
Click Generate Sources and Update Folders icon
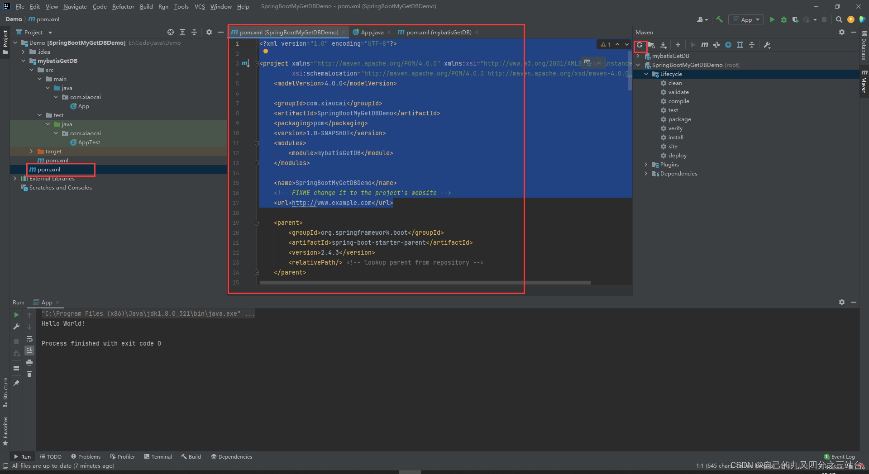point(651,45)
